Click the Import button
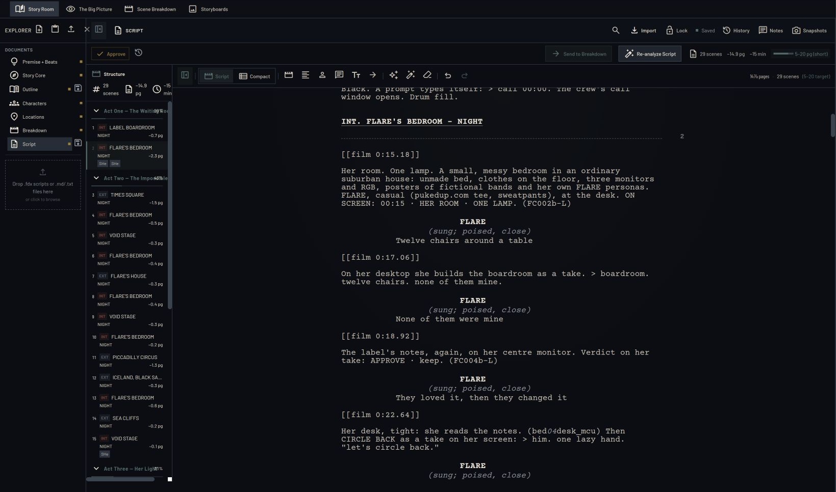836x492 pixels. point(644,30)
